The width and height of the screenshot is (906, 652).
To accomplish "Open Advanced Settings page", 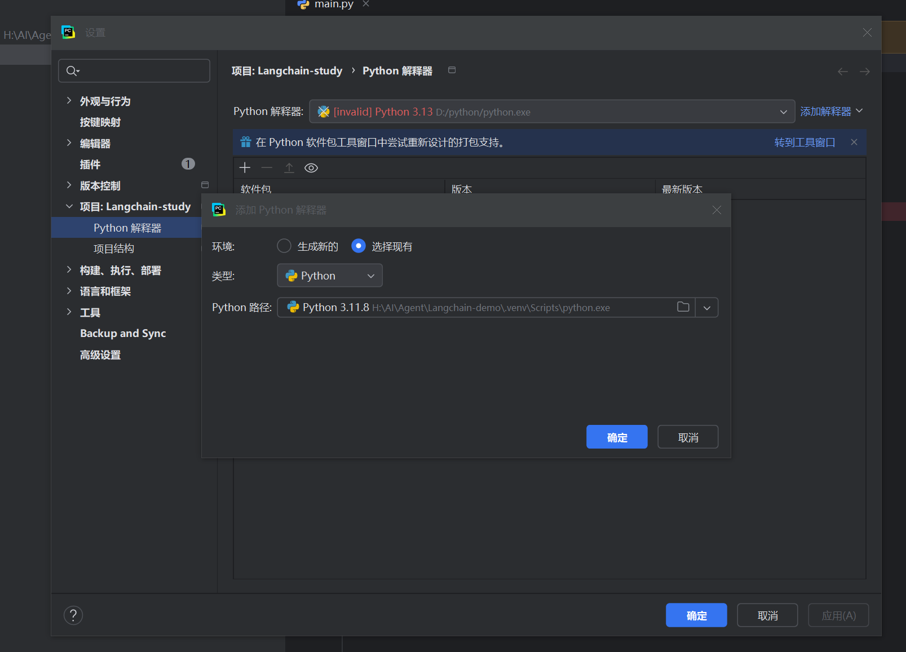I will pos(100,355).
